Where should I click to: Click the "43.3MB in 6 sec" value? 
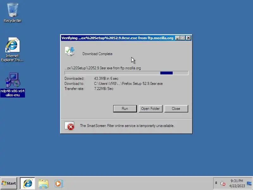click(x=106, y=79)
